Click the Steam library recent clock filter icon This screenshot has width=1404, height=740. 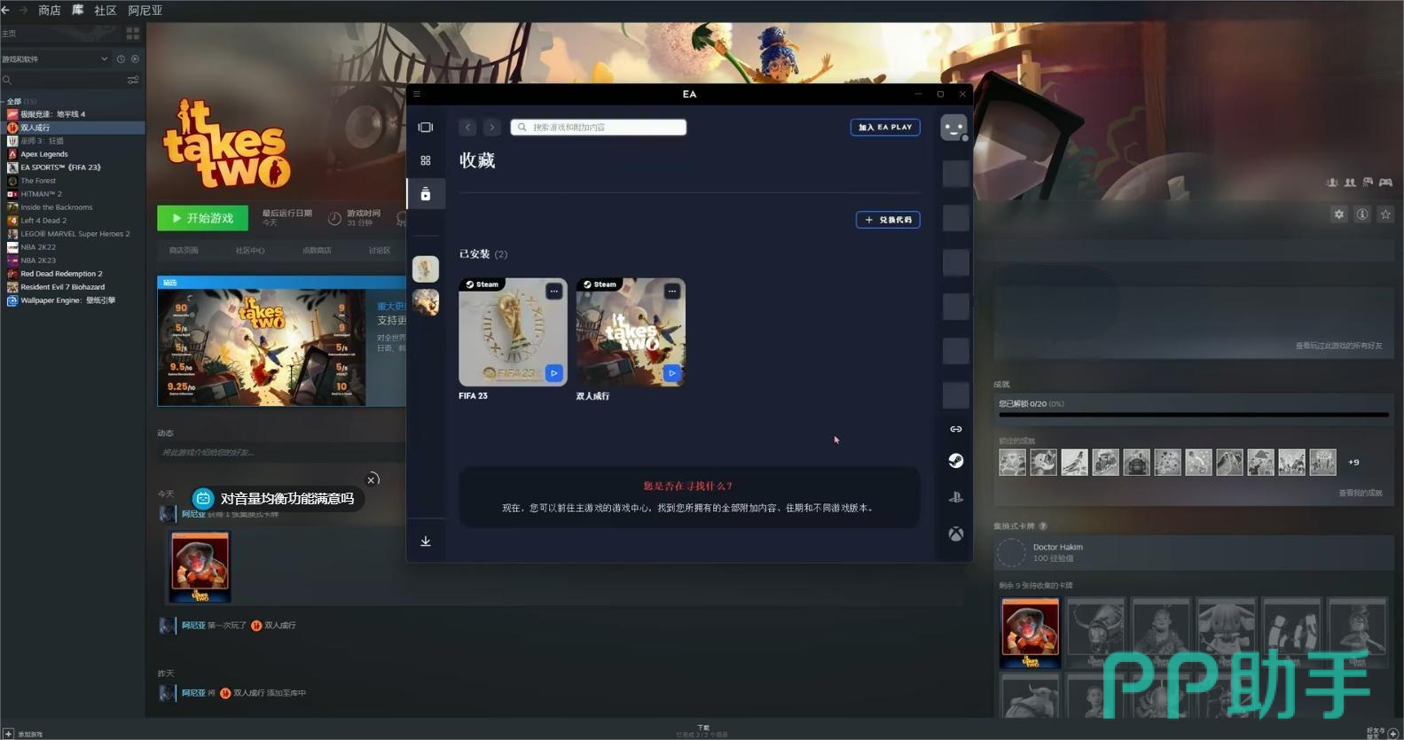pos(121,59)
